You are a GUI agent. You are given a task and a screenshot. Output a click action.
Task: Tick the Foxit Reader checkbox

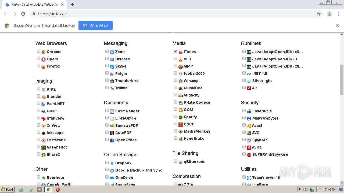107,110
